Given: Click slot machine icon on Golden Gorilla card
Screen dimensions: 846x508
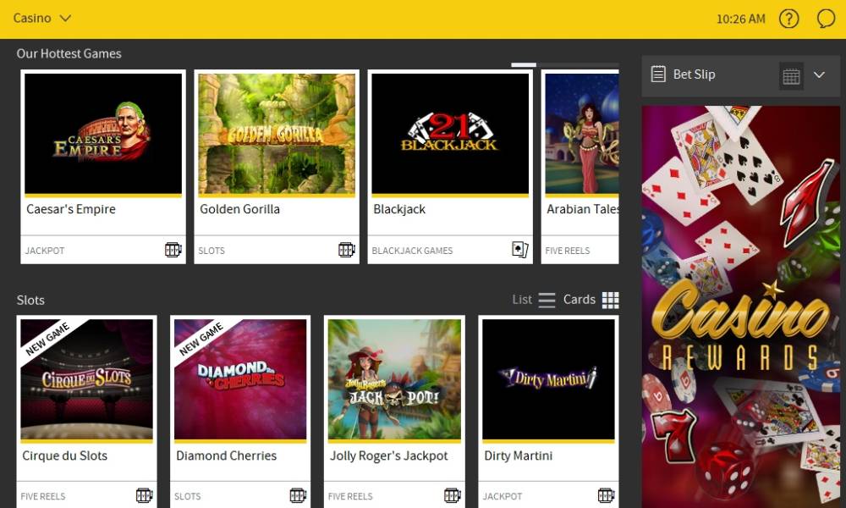Looking at the screenshot, I should pos(346,250).
